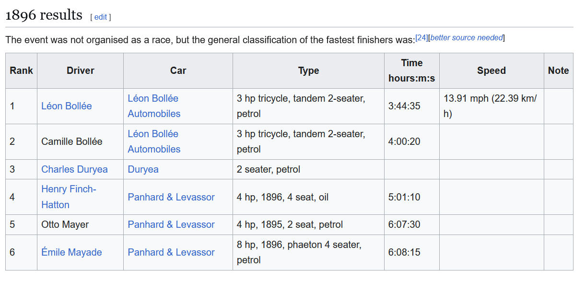Image resolution: width=585 pixels, height=282 pixels.
Task: Click the 1896 results section heading
Action: pos(44,15)
